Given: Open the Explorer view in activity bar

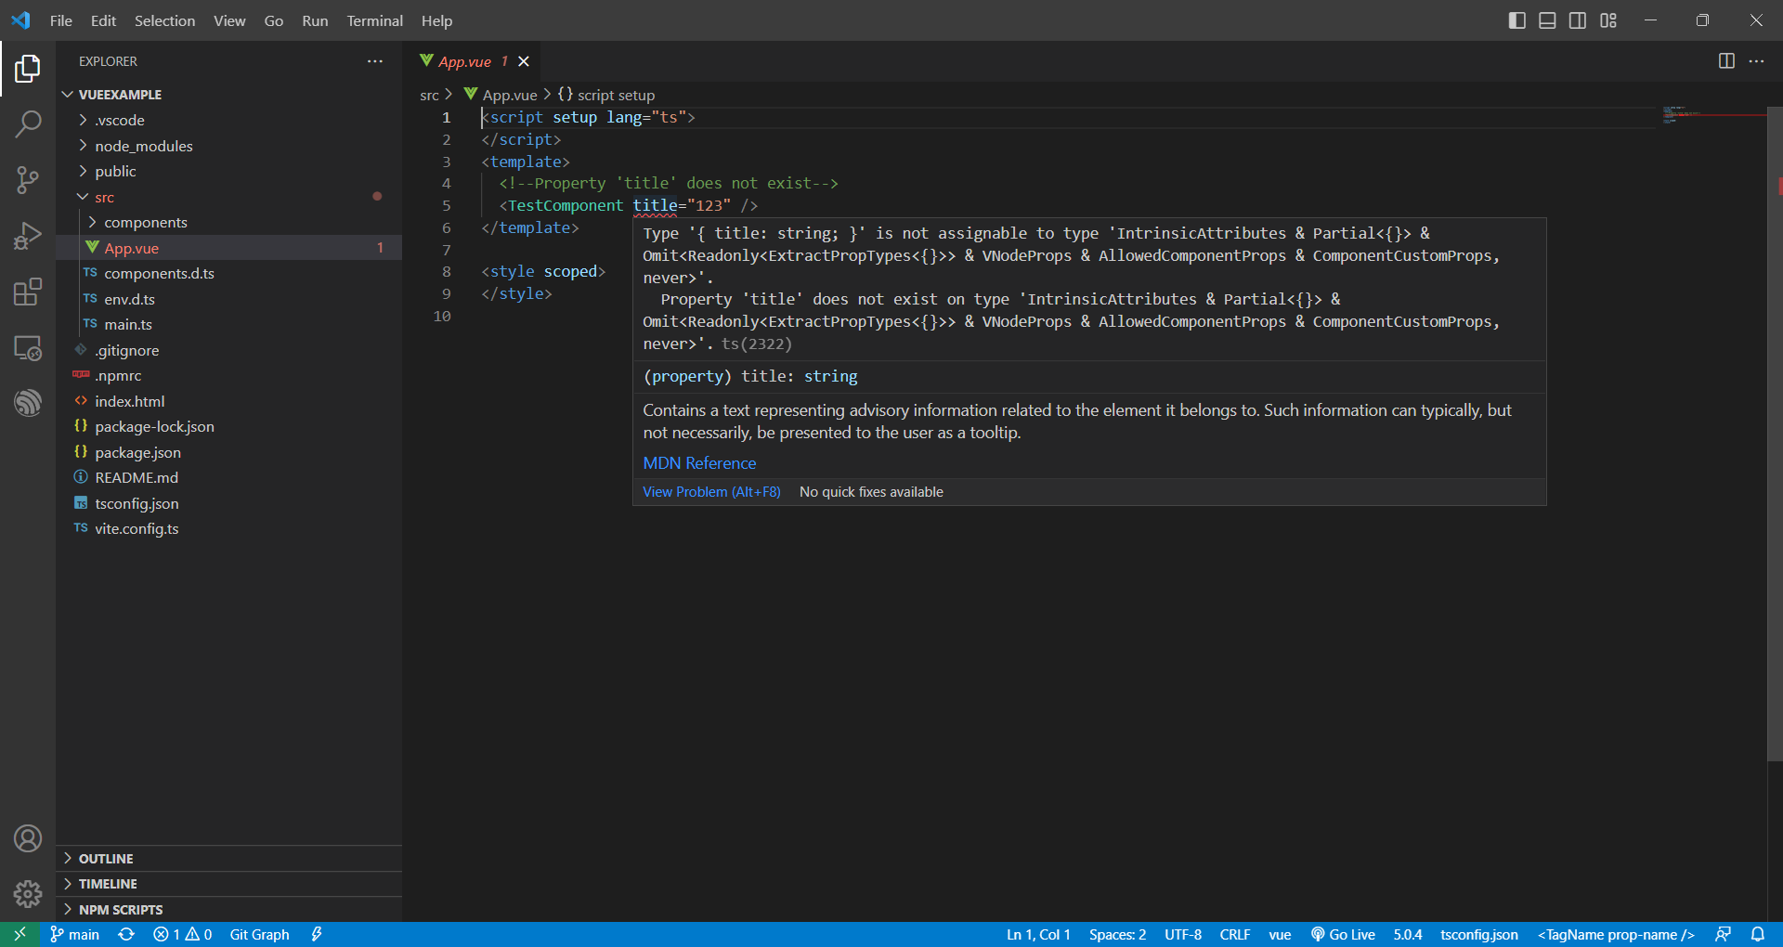Looking at the screenshot, I should [28, 68].
